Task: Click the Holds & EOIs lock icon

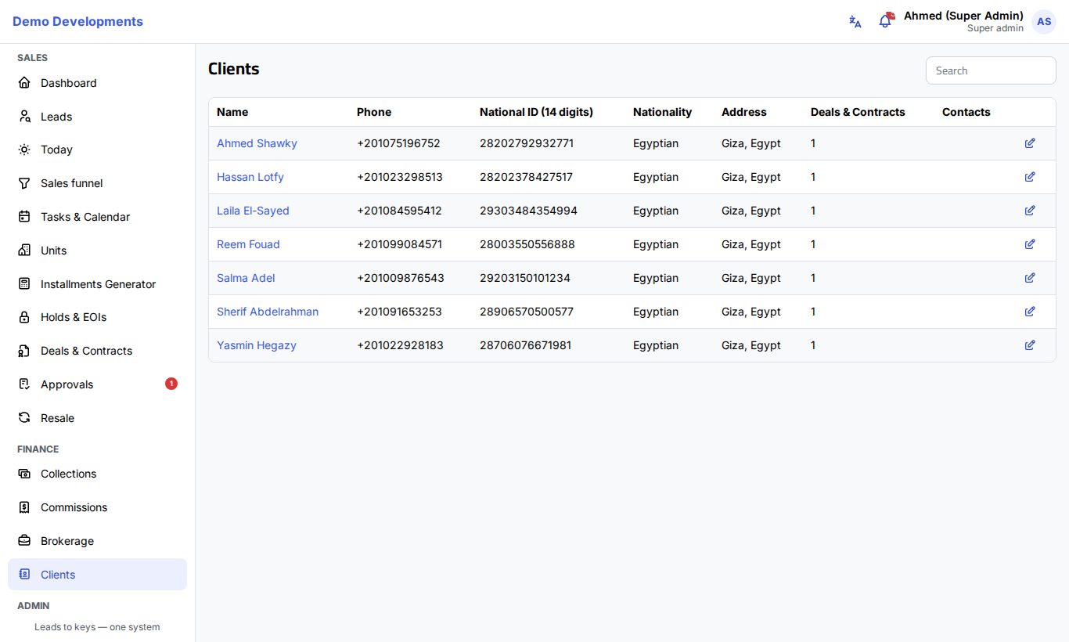Action: 24,317
